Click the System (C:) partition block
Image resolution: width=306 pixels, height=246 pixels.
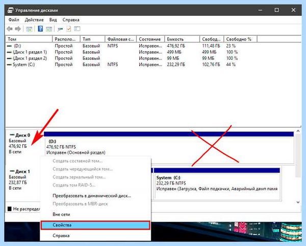tap(217, 184)
